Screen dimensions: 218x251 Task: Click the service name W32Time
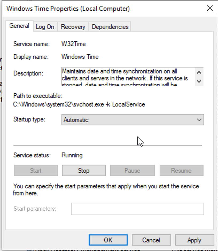pos(73,44)
